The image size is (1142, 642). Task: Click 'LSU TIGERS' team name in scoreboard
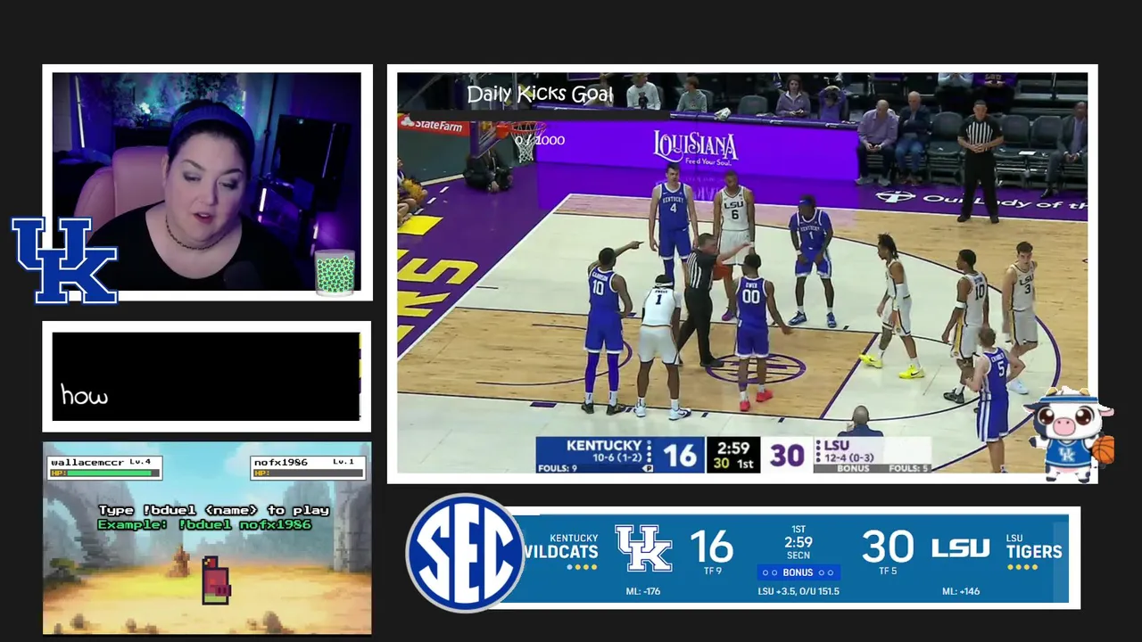[x=1034, y=546]
